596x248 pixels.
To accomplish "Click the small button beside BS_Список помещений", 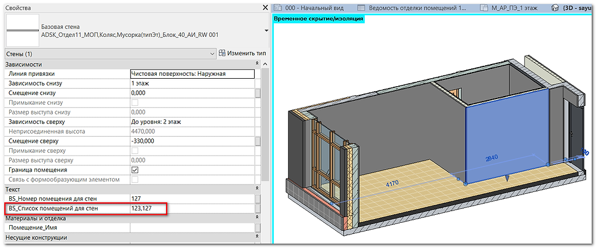I will pos(258,209).
